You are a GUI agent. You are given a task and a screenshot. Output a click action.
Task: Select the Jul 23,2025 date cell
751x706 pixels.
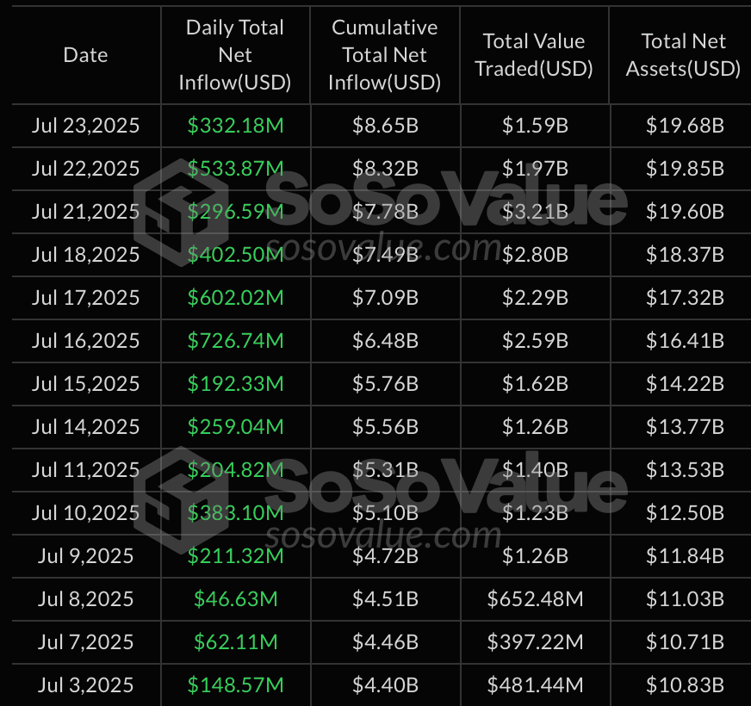coord(85,126)
